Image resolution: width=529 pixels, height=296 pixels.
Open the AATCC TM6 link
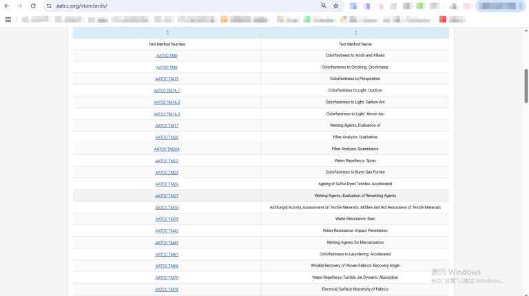pyautogui.click(x=167, y=56)
